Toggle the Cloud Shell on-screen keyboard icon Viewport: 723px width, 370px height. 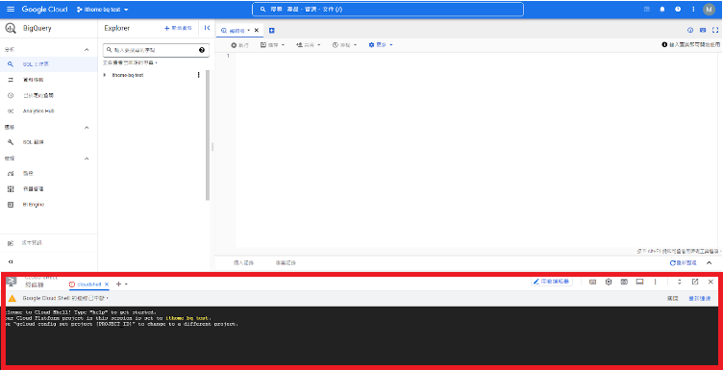pos(592,282)
